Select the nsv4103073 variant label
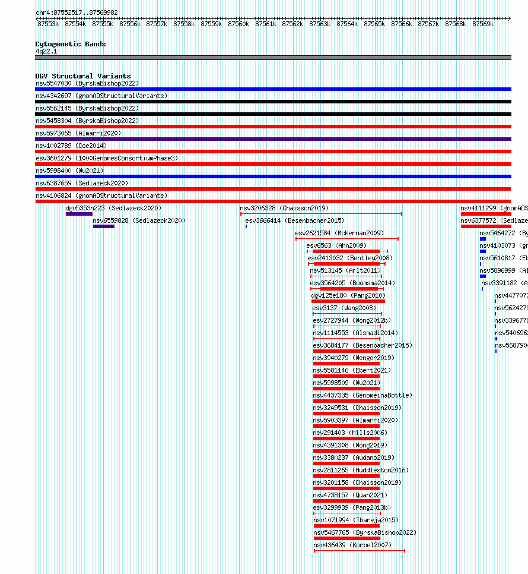This screenshot has height=574, width=528. (504, 245)
